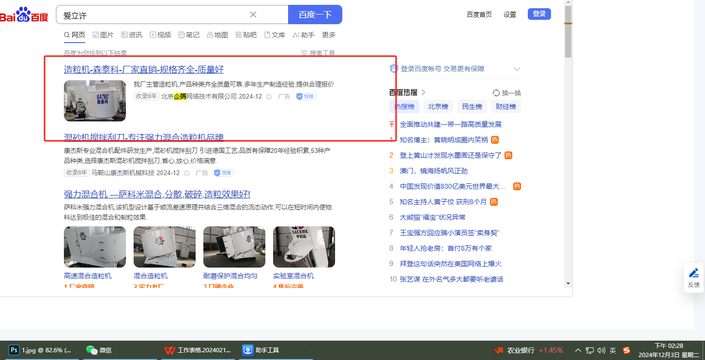Expand the login assurance chevron
Viewport: 705px width, 360px height.
(x=517, y=69)
